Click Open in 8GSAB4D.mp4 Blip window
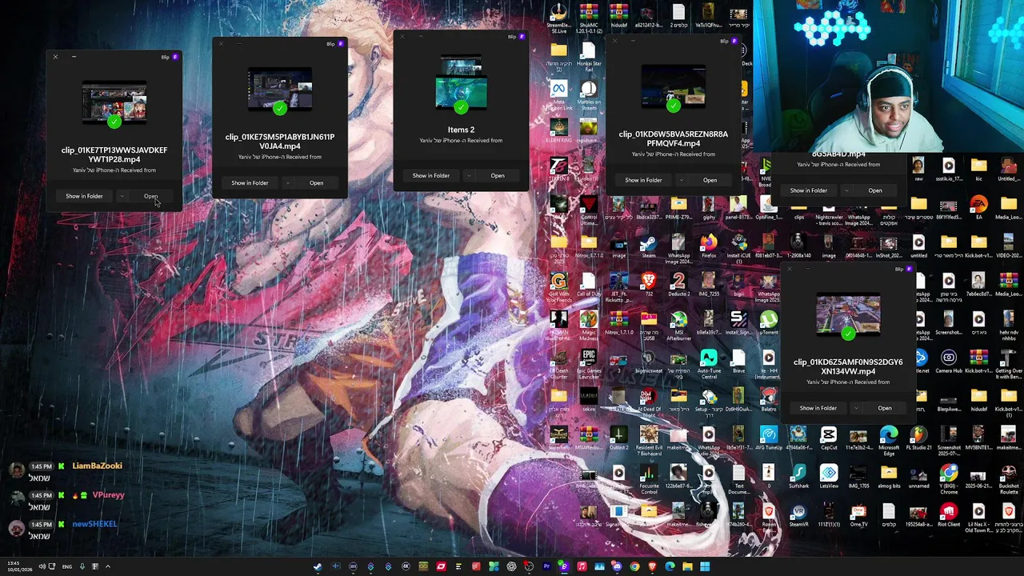This screenshot has height=576, width=1024. tap(875, 190)
